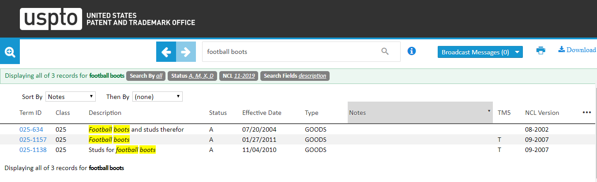
Task: Go forward with the right arrow button
Action: [x=186, y=52]
